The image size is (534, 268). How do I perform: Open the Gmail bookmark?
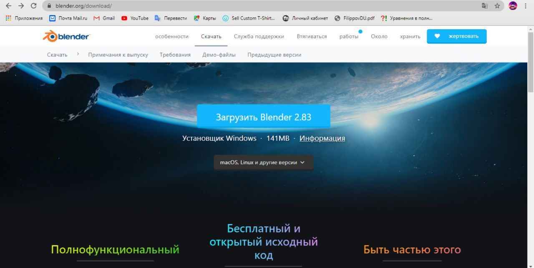pyautogui.click(x=104, y=18)
